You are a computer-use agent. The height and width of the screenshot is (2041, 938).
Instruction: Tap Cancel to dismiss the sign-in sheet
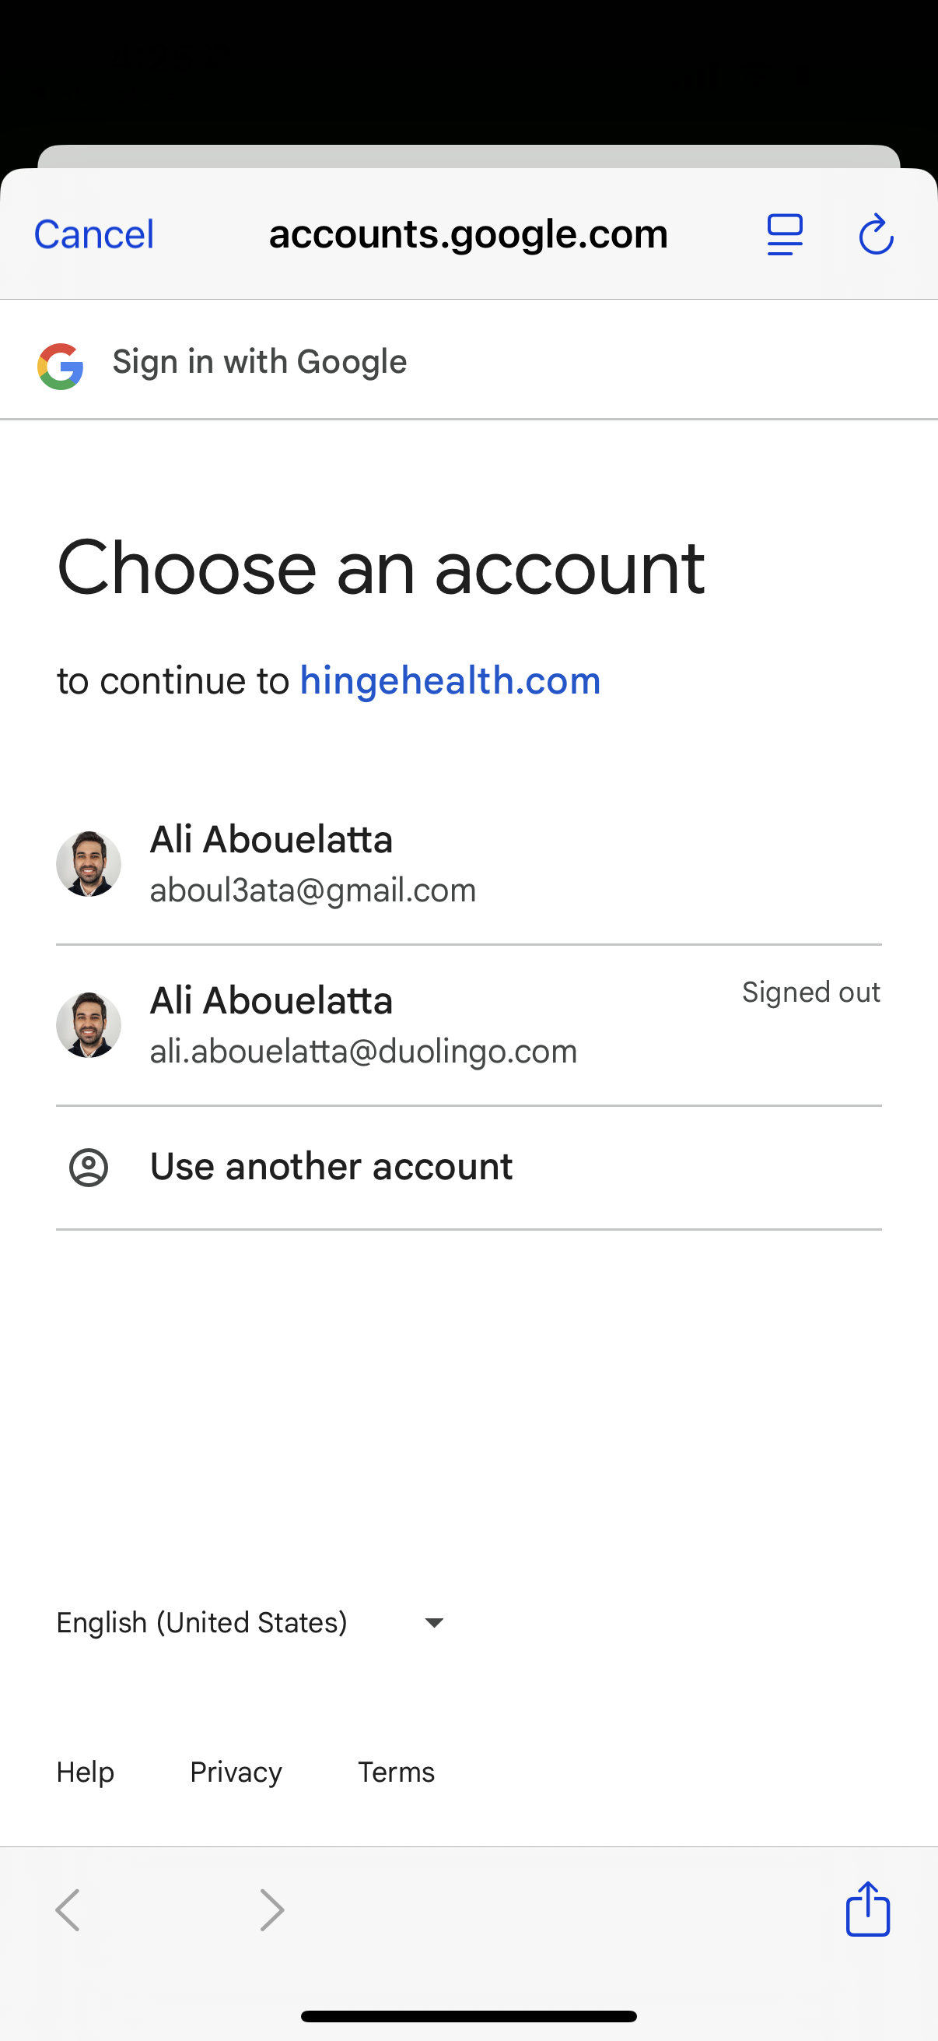(x=93, y=234)
